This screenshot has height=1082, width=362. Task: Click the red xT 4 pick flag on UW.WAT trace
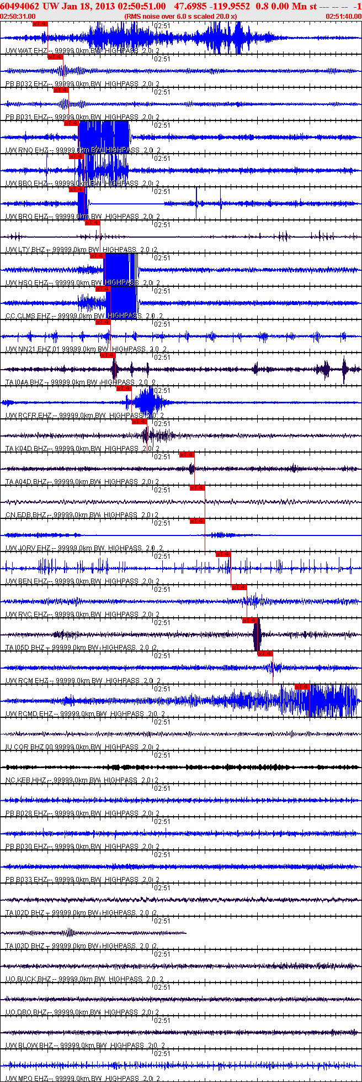[x=40, y=24]
